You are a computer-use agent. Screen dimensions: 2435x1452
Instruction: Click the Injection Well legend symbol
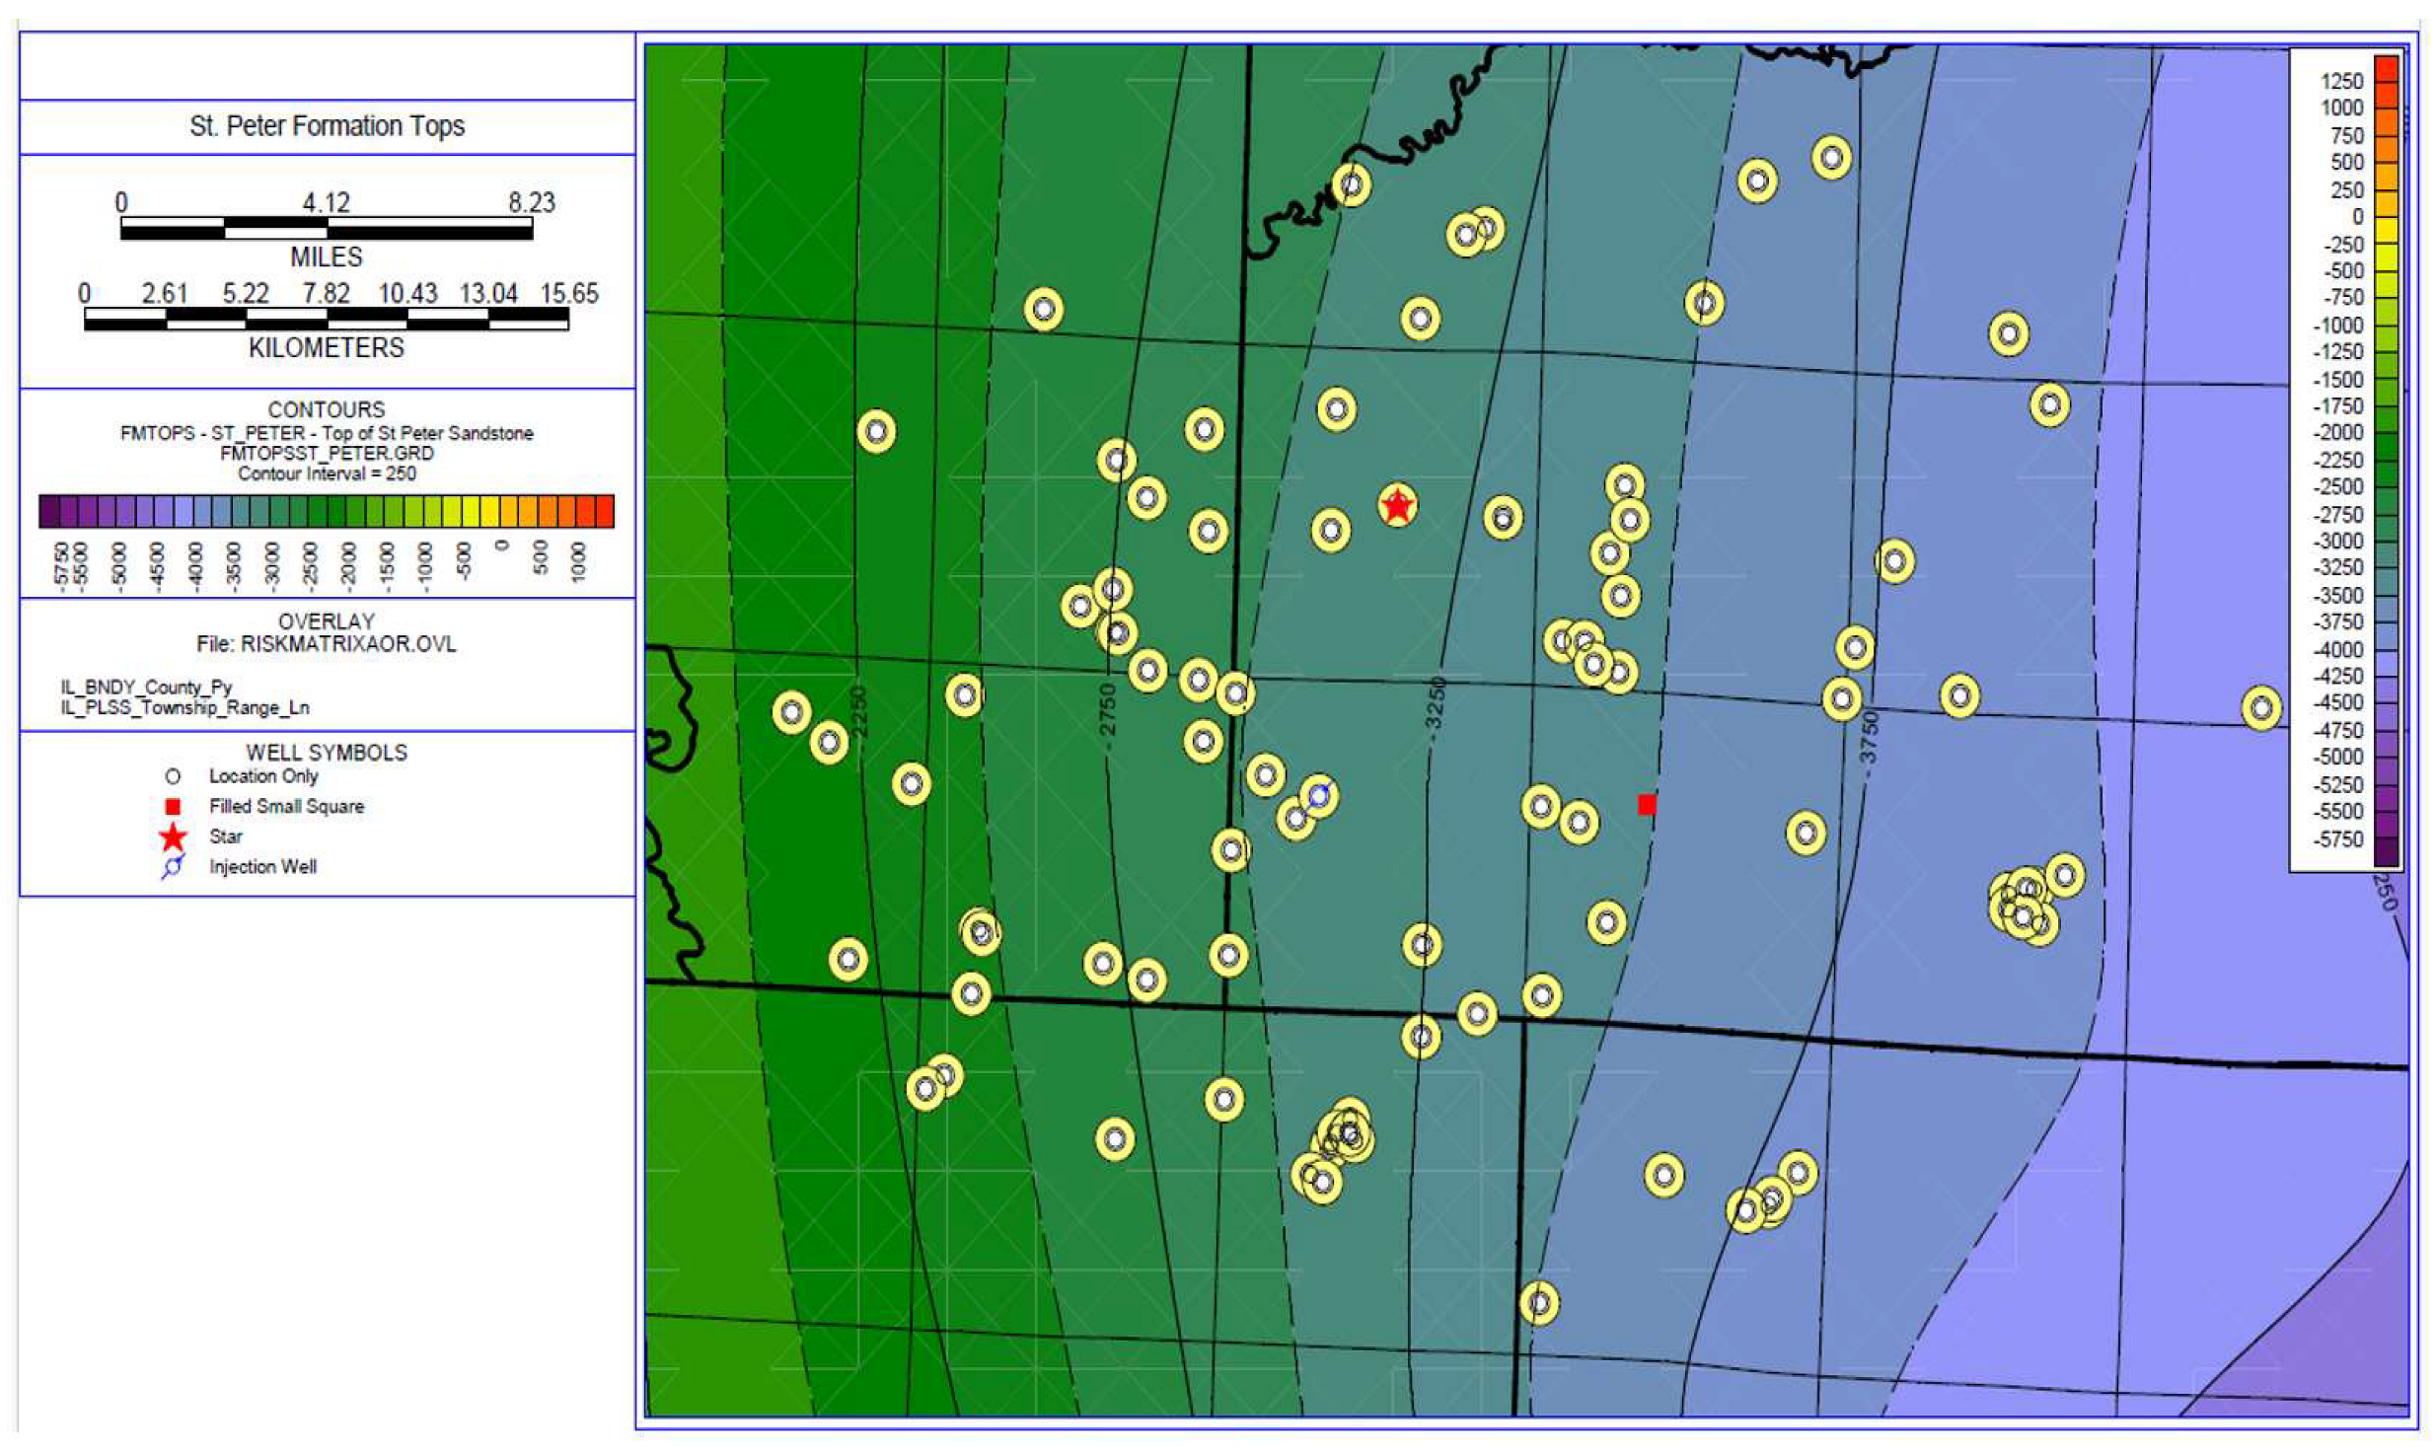[173, 867]
